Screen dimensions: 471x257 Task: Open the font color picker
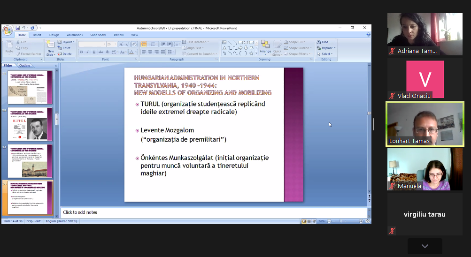[x=132, y=52]
